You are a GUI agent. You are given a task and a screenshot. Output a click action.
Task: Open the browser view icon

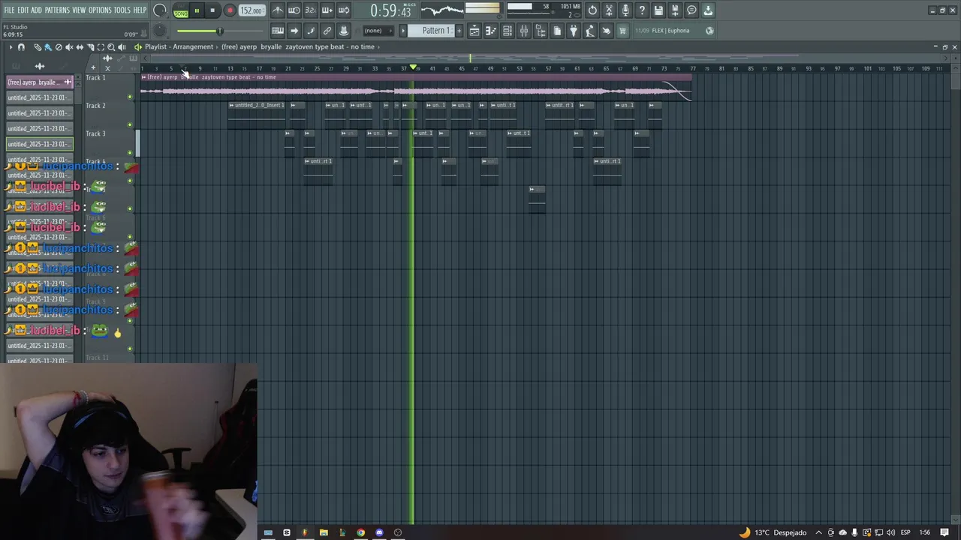tap(541, 31)
